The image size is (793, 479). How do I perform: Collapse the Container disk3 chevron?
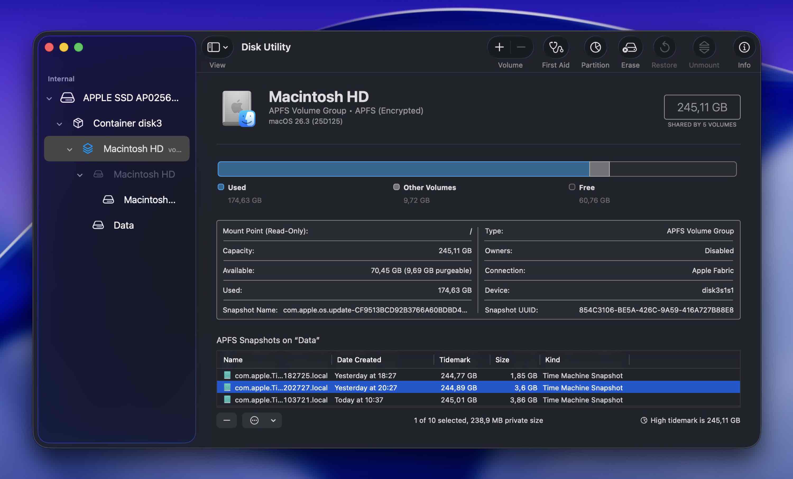click(59, 124)
